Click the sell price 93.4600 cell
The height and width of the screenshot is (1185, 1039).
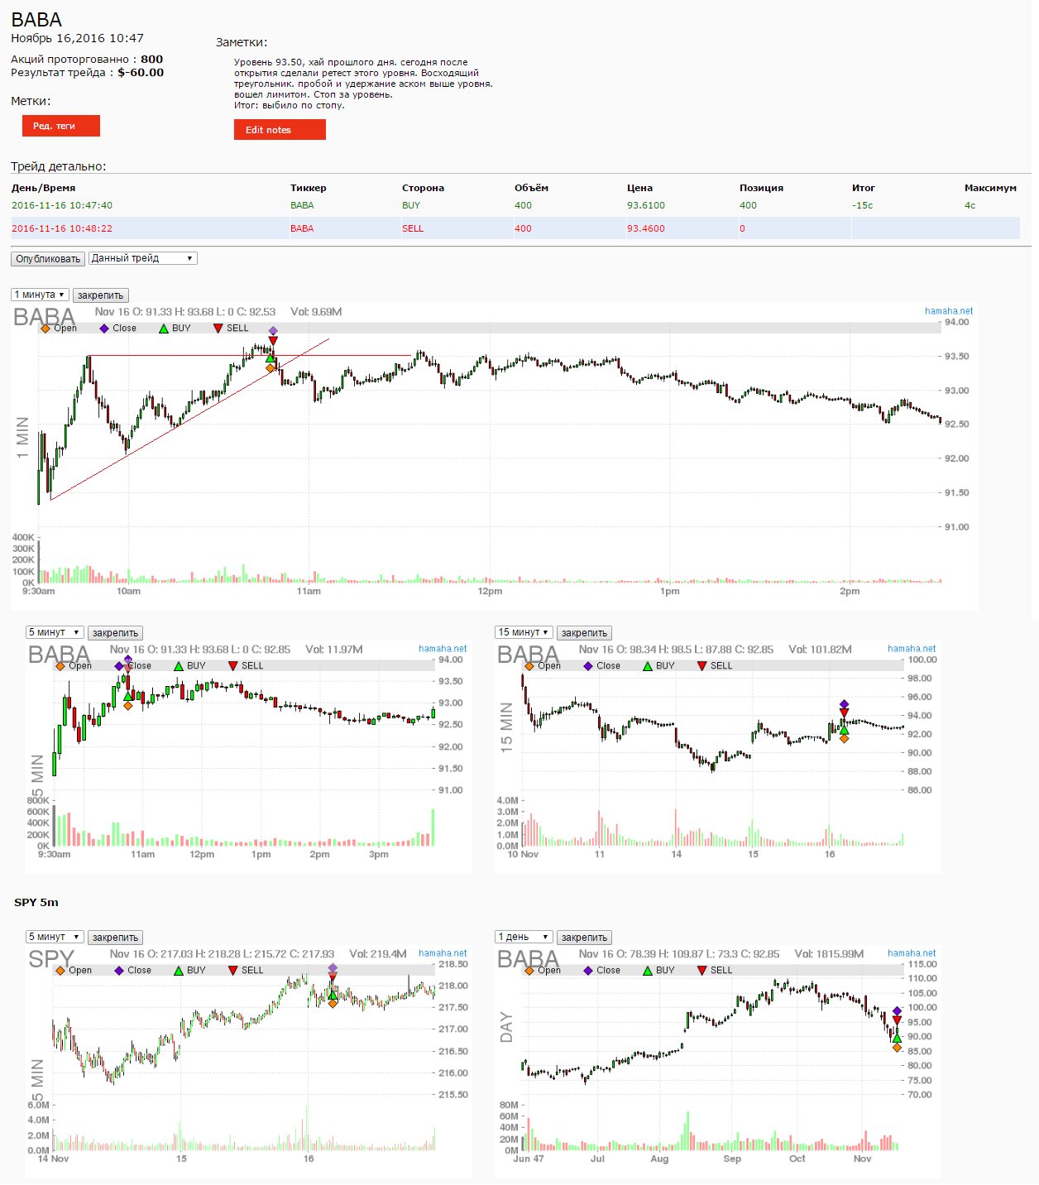click(x=646, y=228)
